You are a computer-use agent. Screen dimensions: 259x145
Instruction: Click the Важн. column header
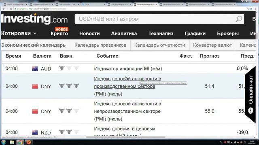click(66, 56)
